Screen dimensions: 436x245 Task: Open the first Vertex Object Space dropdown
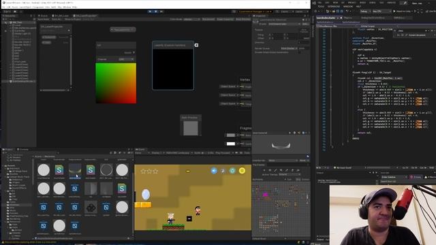coord(229,86)
